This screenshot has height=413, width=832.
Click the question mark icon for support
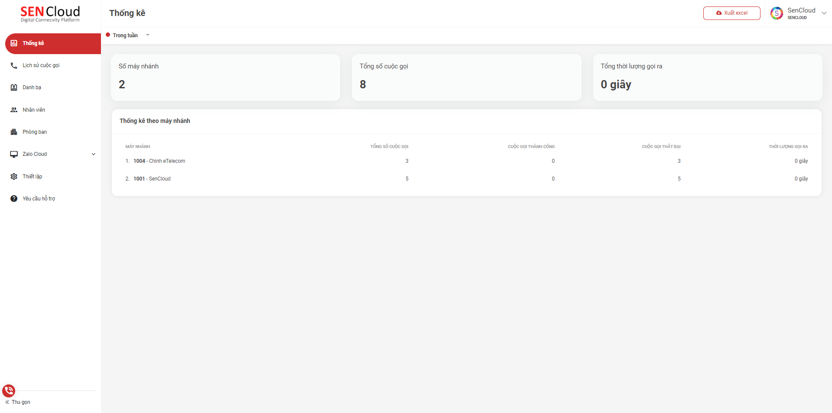tap(14, 199)
